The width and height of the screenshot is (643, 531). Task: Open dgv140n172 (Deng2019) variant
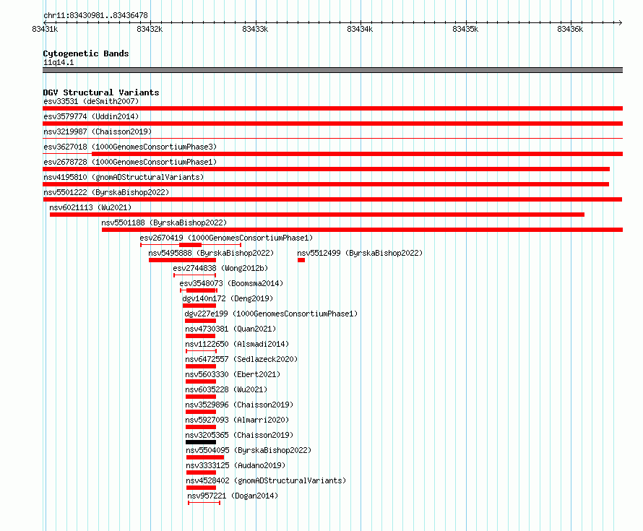pos(228,298)
